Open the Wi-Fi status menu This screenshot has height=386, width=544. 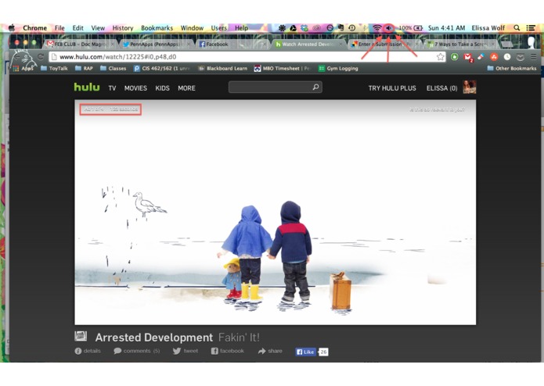[376, 28]
